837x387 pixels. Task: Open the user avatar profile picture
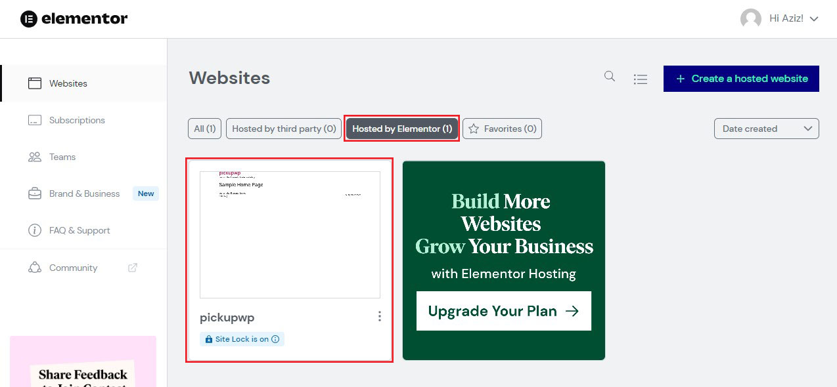(x=750, y=18)
